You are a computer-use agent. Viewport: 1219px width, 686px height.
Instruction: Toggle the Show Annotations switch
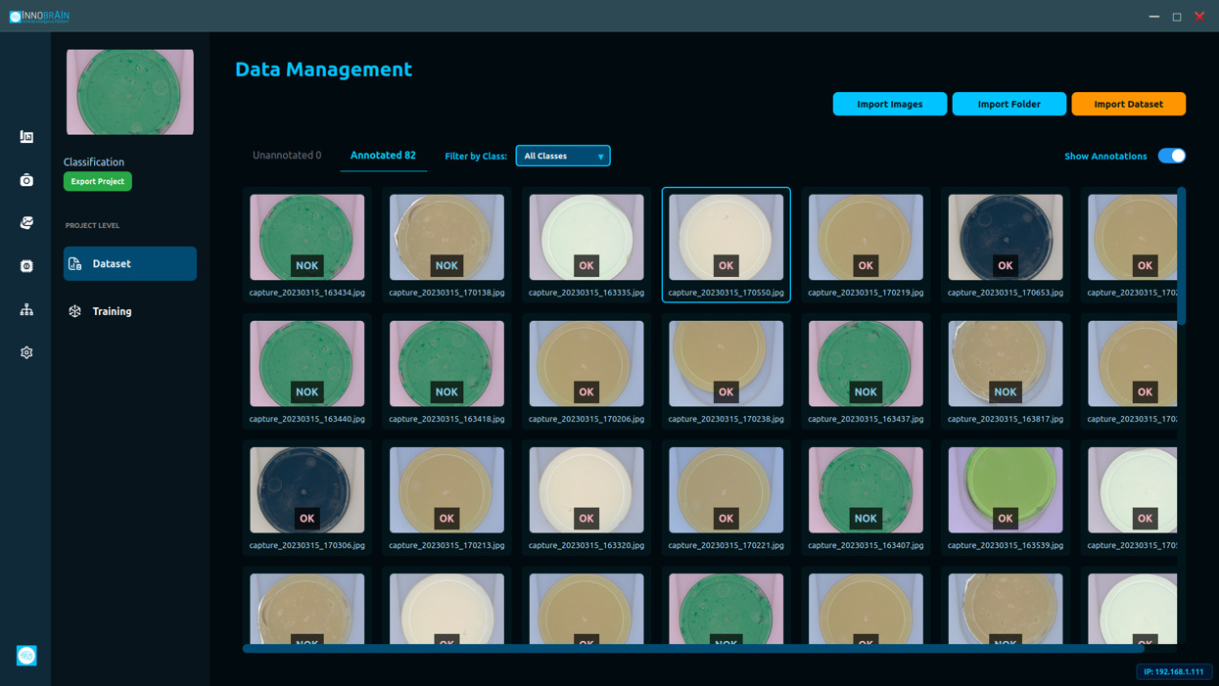1171,156
